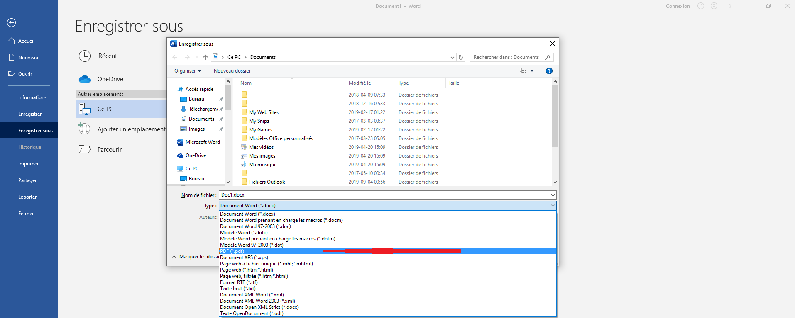
Task: Choose Texte brut (*.txt) option
Action: (387, 289)
